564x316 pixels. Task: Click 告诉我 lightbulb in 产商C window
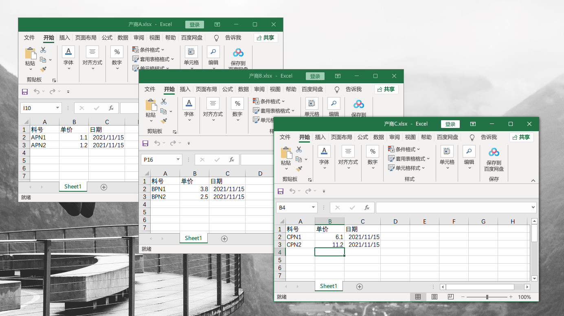coord(472,137)
